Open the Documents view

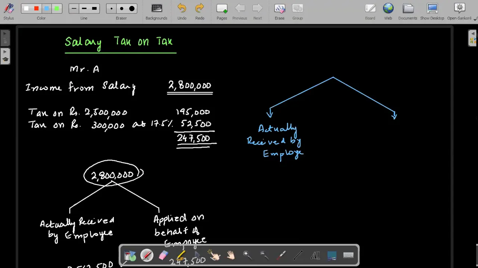(x=408, y=12)
